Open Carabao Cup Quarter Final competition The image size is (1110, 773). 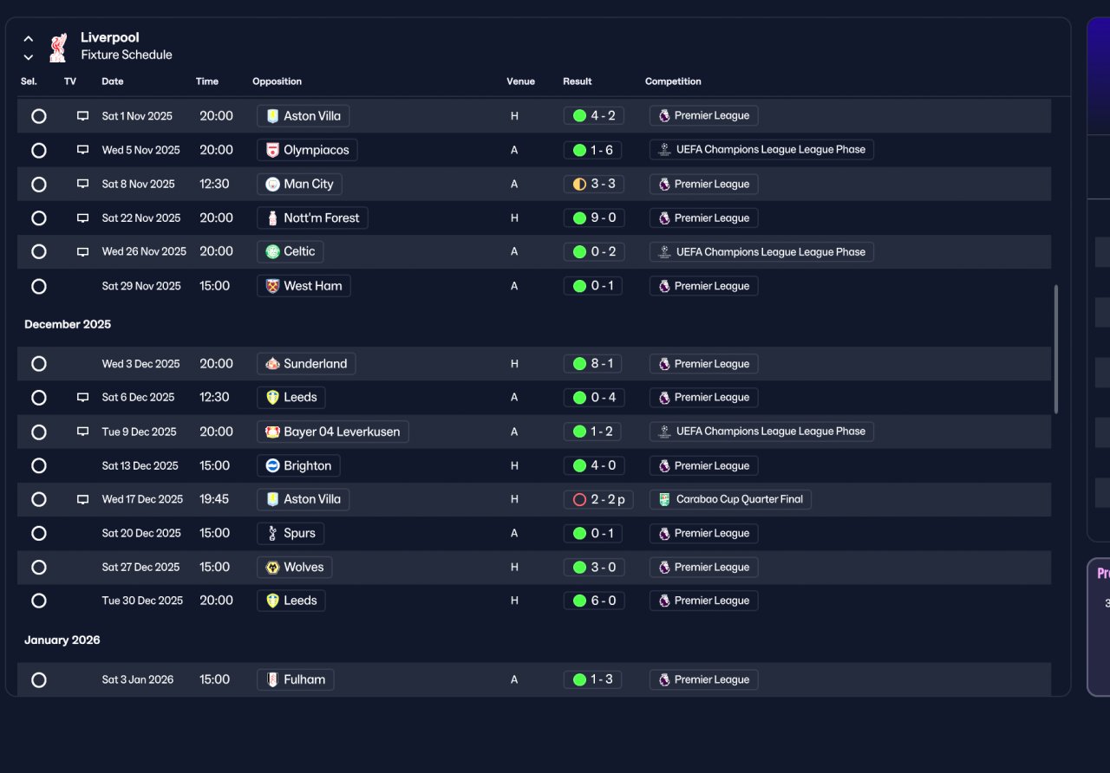point(730,499)
